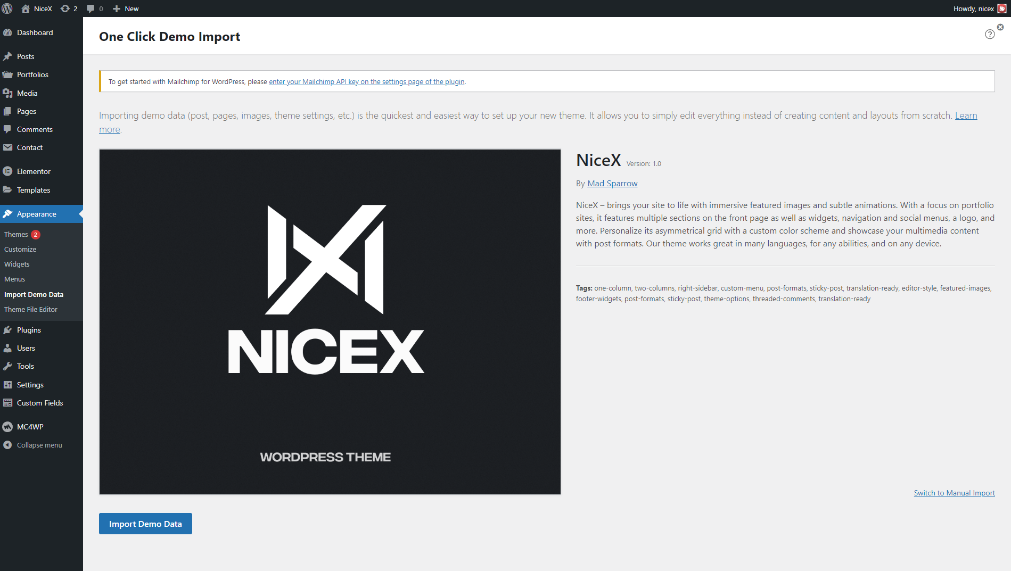Open Mailchimp API key settings link

click(367, 81)
